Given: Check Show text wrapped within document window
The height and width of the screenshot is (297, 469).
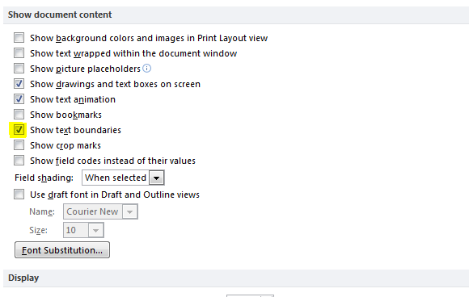Looking at the screenshot, I should [19, 53].
